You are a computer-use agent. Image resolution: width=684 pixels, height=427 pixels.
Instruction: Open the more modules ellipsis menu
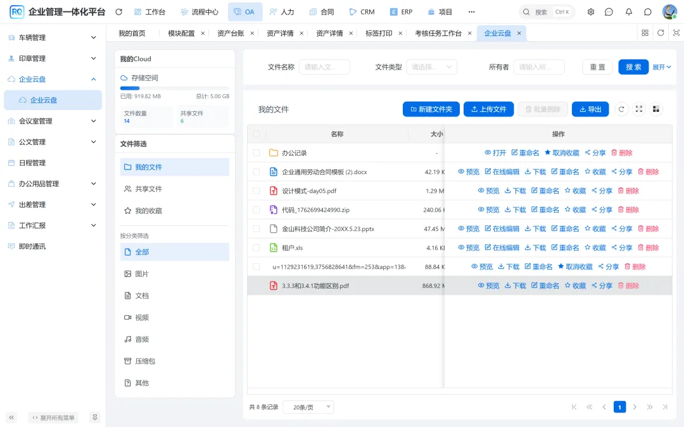click(x=472, y=12)
